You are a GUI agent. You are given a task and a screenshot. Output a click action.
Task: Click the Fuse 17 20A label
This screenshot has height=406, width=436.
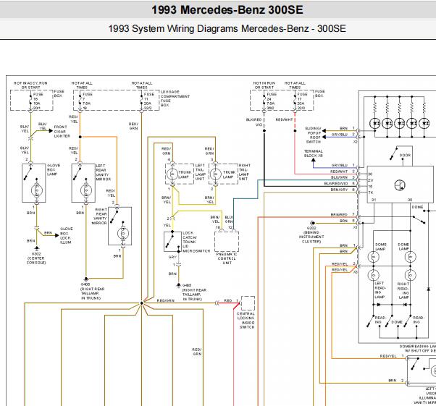pyautogui.click(x=302, y=101)
